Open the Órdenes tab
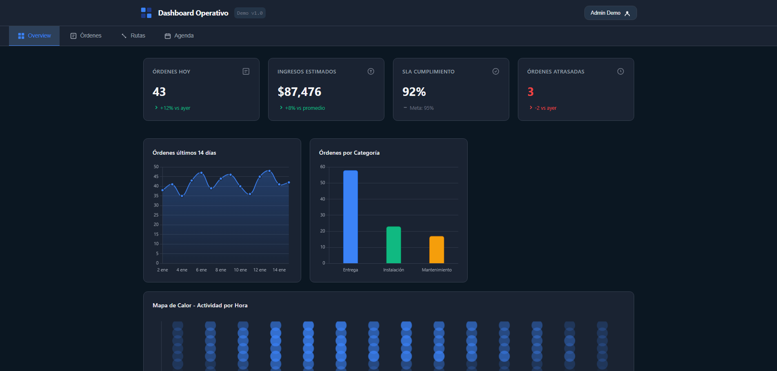The height and width of the screenshot is (371, 777). pyautogui.click(x=86, y=36)
